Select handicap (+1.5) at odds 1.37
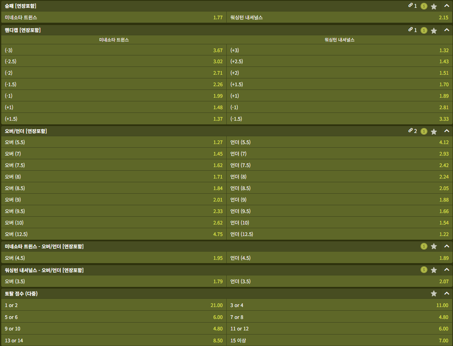The width and height of the screenshot is (453, 346). click(114, 119)
